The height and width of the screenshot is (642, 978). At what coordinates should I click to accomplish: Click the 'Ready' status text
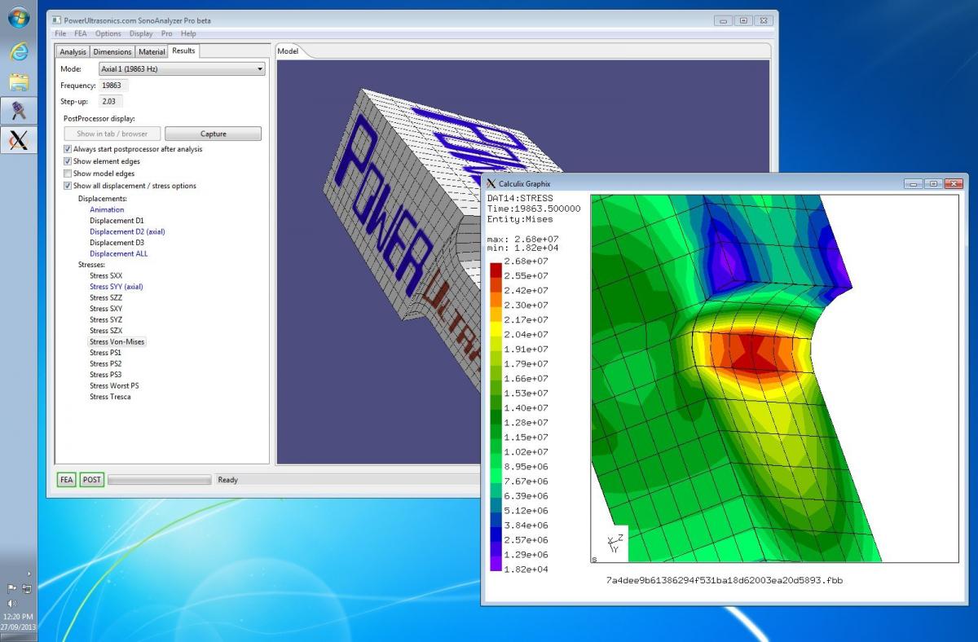coord(228,480)
